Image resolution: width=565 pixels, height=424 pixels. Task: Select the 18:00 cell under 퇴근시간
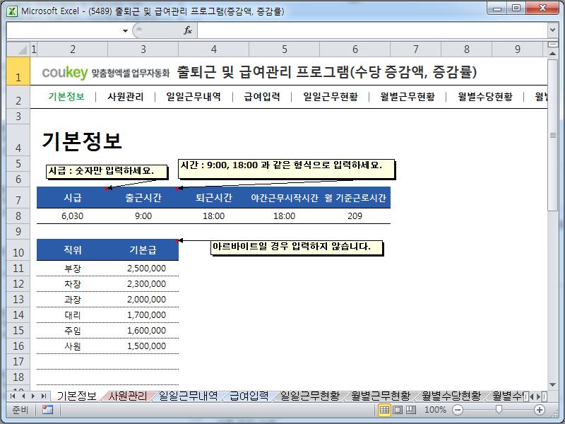[x=214, y=216]
